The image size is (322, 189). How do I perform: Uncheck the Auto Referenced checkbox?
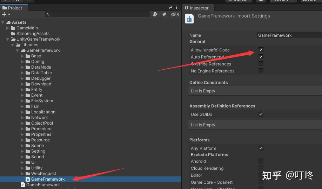[x=261, y=57]
